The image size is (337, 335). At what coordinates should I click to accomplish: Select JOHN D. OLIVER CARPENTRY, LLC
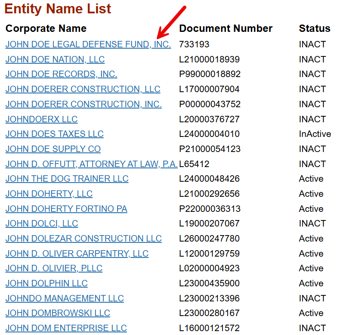(77, 254)
